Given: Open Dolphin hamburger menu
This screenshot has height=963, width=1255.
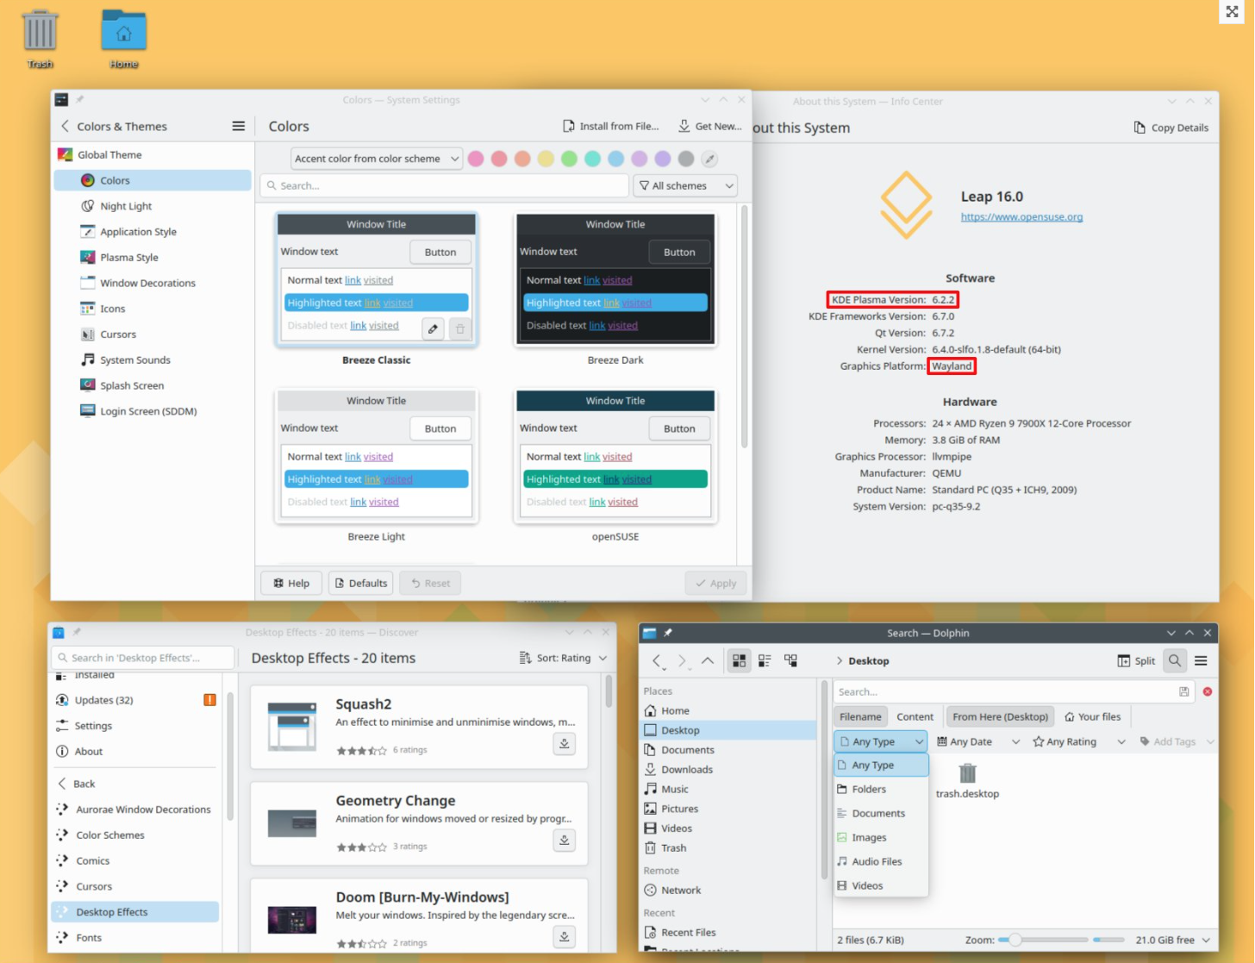Looking at the screenshot, I should [x=1201, y=660].
